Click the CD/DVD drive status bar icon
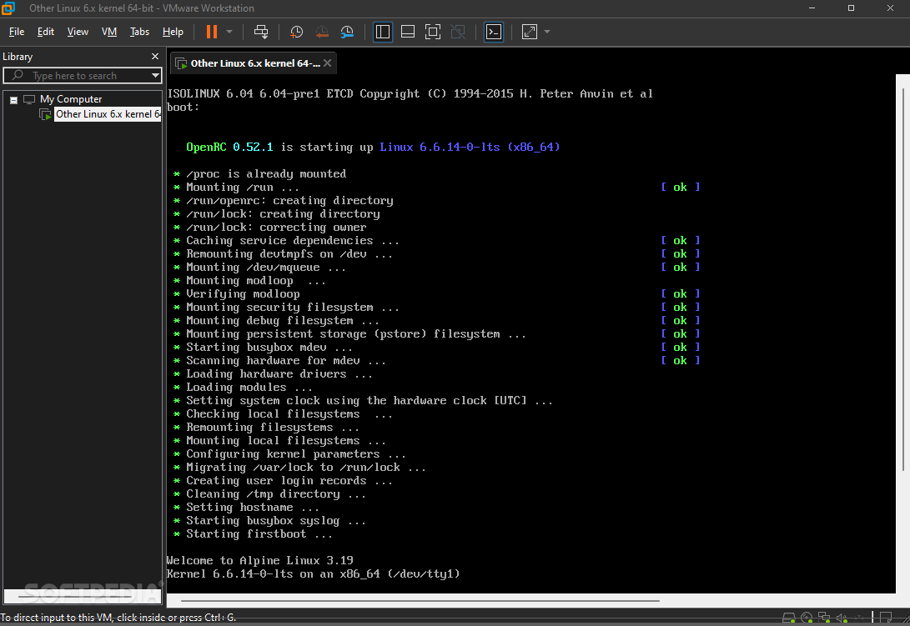This screenshot has height=626, width=910. click(807, 618)
